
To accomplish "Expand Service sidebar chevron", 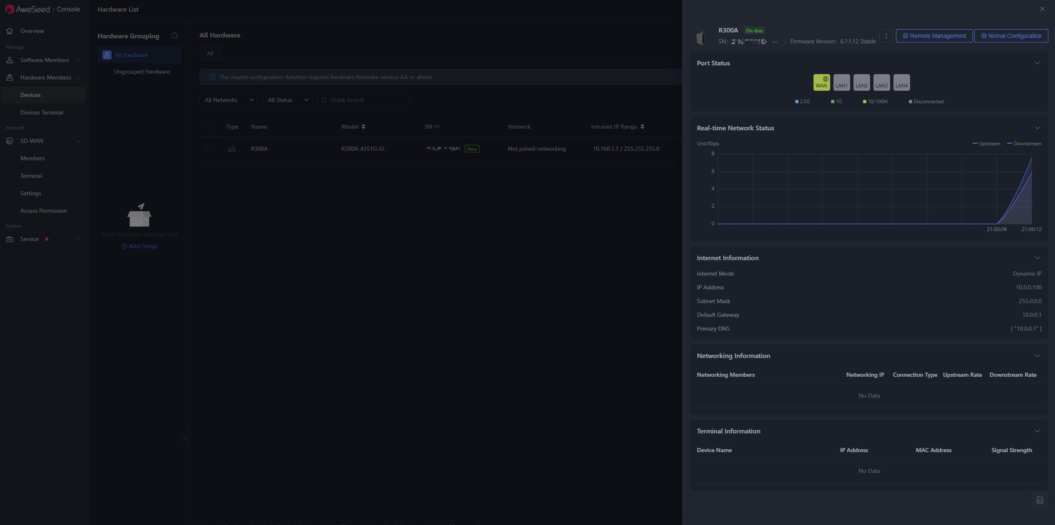I will (78, 239).
